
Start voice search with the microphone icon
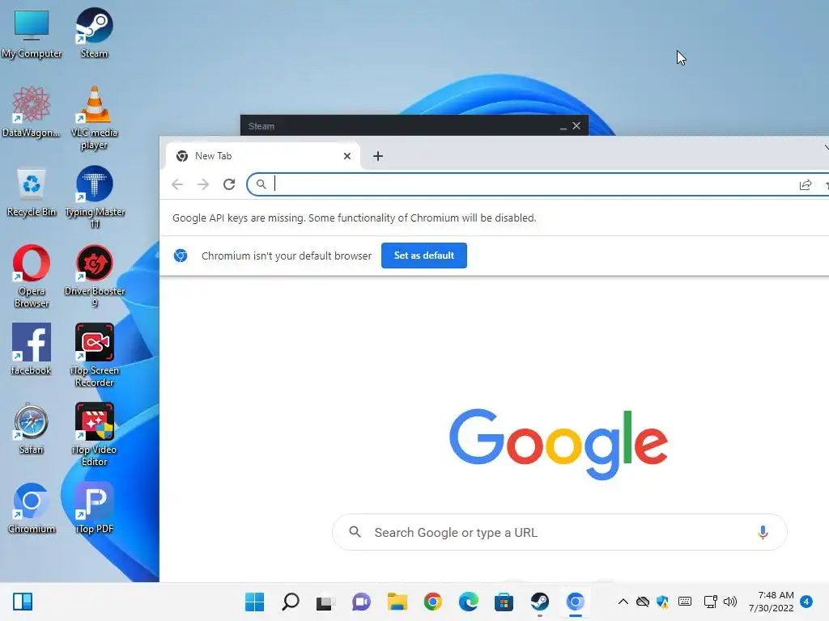[763, 532]
